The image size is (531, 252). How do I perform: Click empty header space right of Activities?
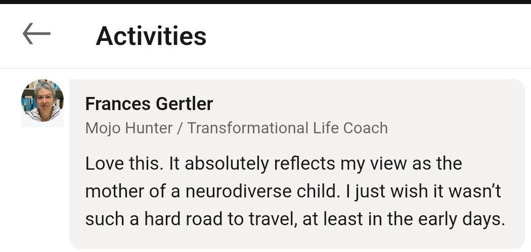[x=369, y=36]
